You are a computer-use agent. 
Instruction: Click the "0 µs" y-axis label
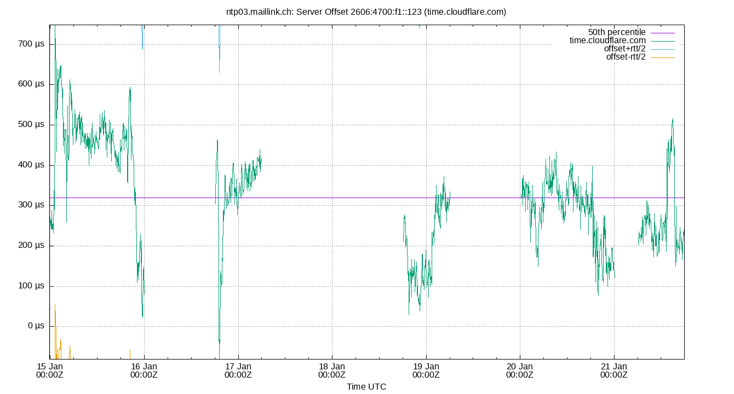pyautogui.click(x=36, y=326)
